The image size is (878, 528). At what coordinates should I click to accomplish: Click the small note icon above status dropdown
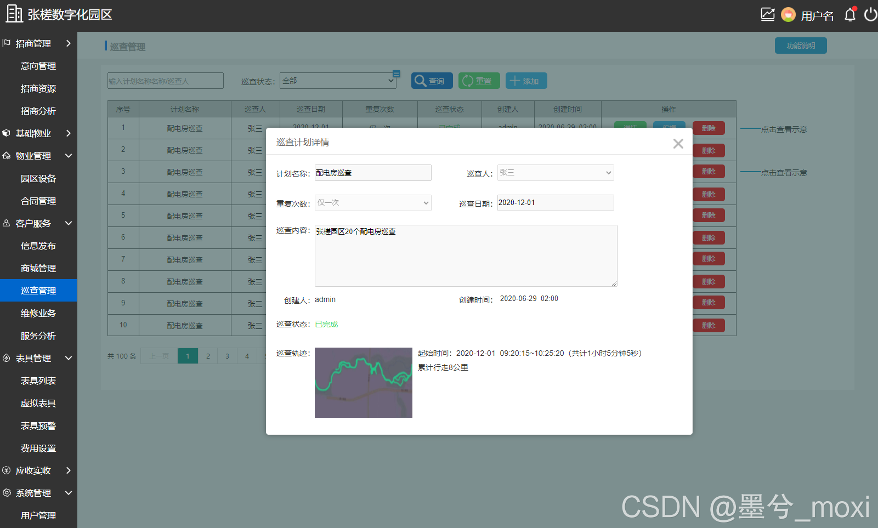click(396, 73)
